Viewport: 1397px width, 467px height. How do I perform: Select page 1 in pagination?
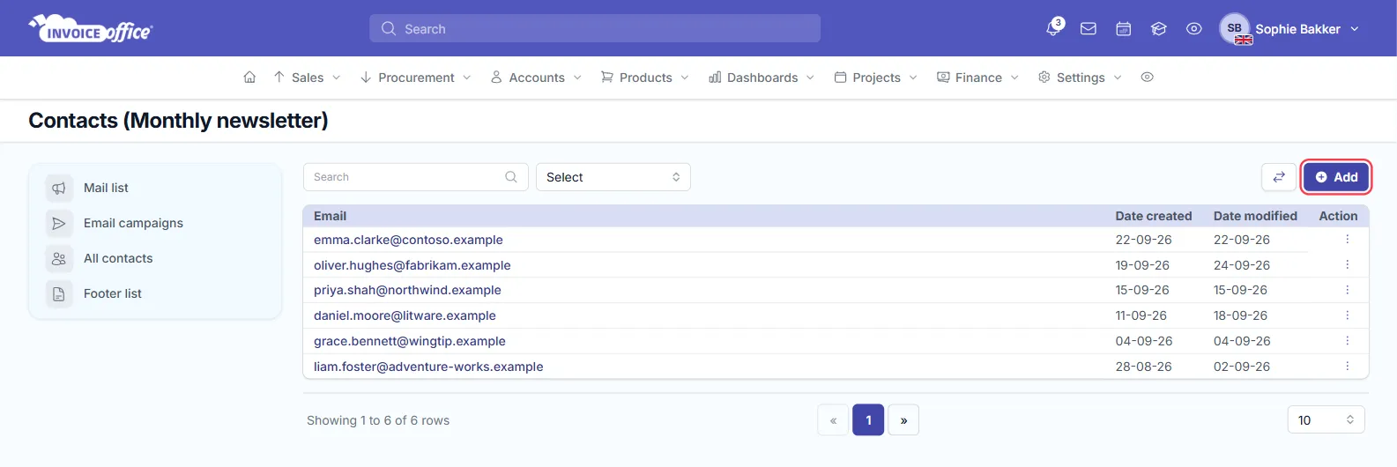[x=868, y=420]
